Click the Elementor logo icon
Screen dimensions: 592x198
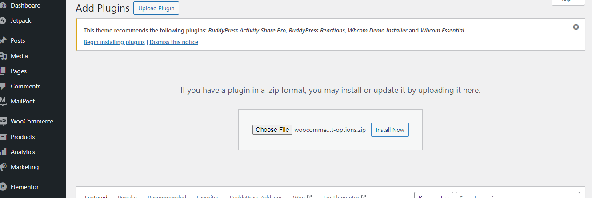(3, 187)
